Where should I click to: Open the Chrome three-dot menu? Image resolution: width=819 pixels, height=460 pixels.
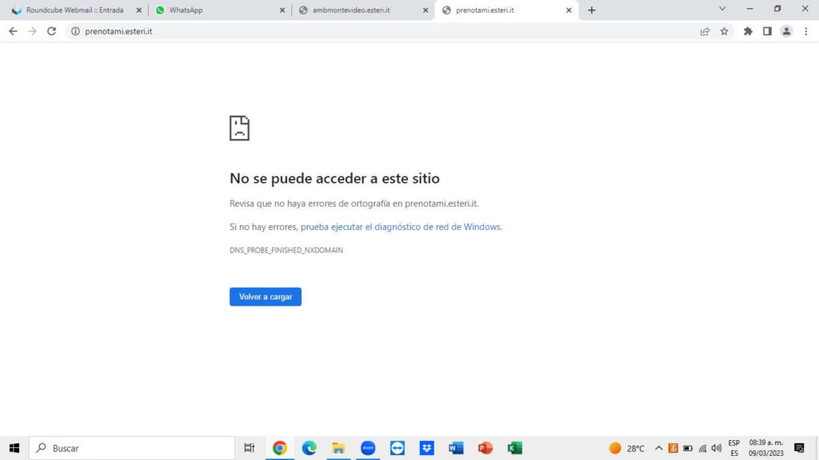coord(805,31)
